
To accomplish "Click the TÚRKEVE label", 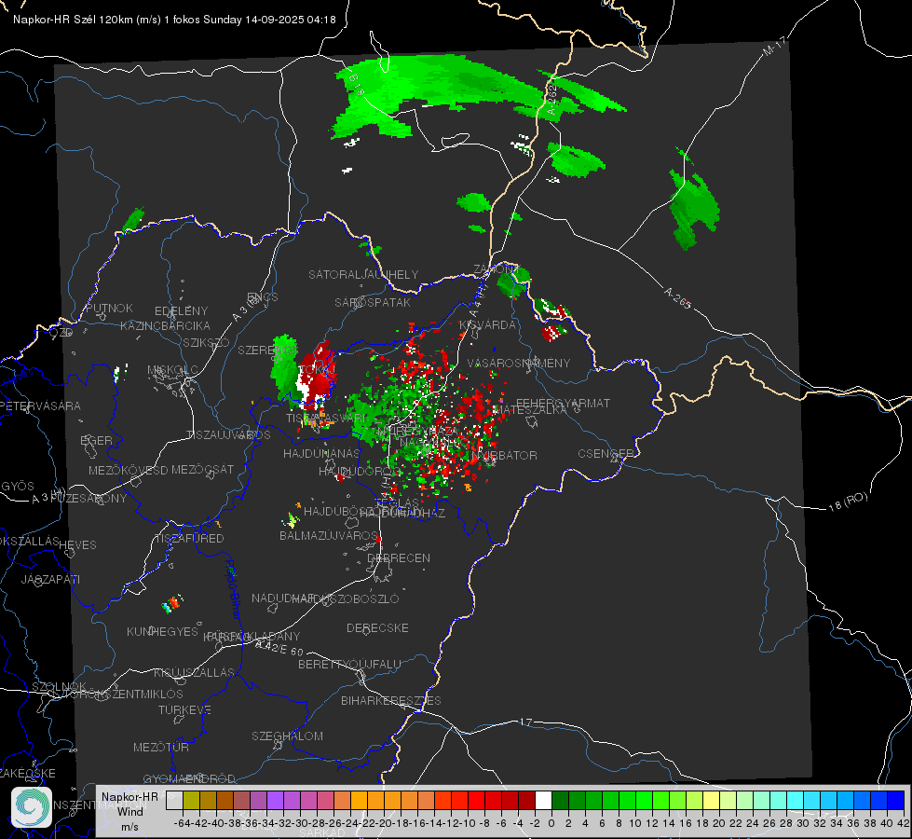I will coord(185,709).
